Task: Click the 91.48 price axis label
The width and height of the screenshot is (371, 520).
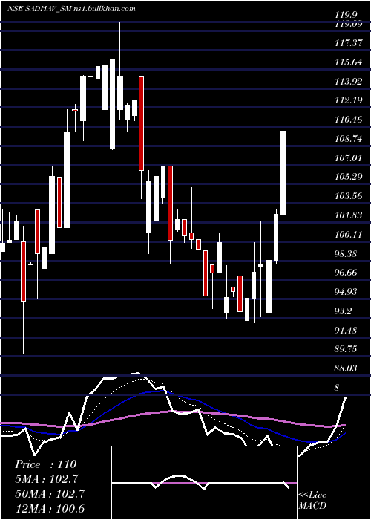Action: 346,330
